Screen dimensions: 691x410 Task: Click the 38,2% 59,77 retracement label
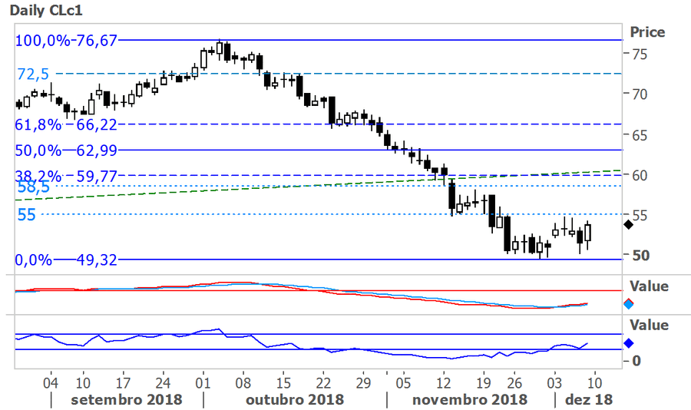pyautogui.click(x=66, y=176)
